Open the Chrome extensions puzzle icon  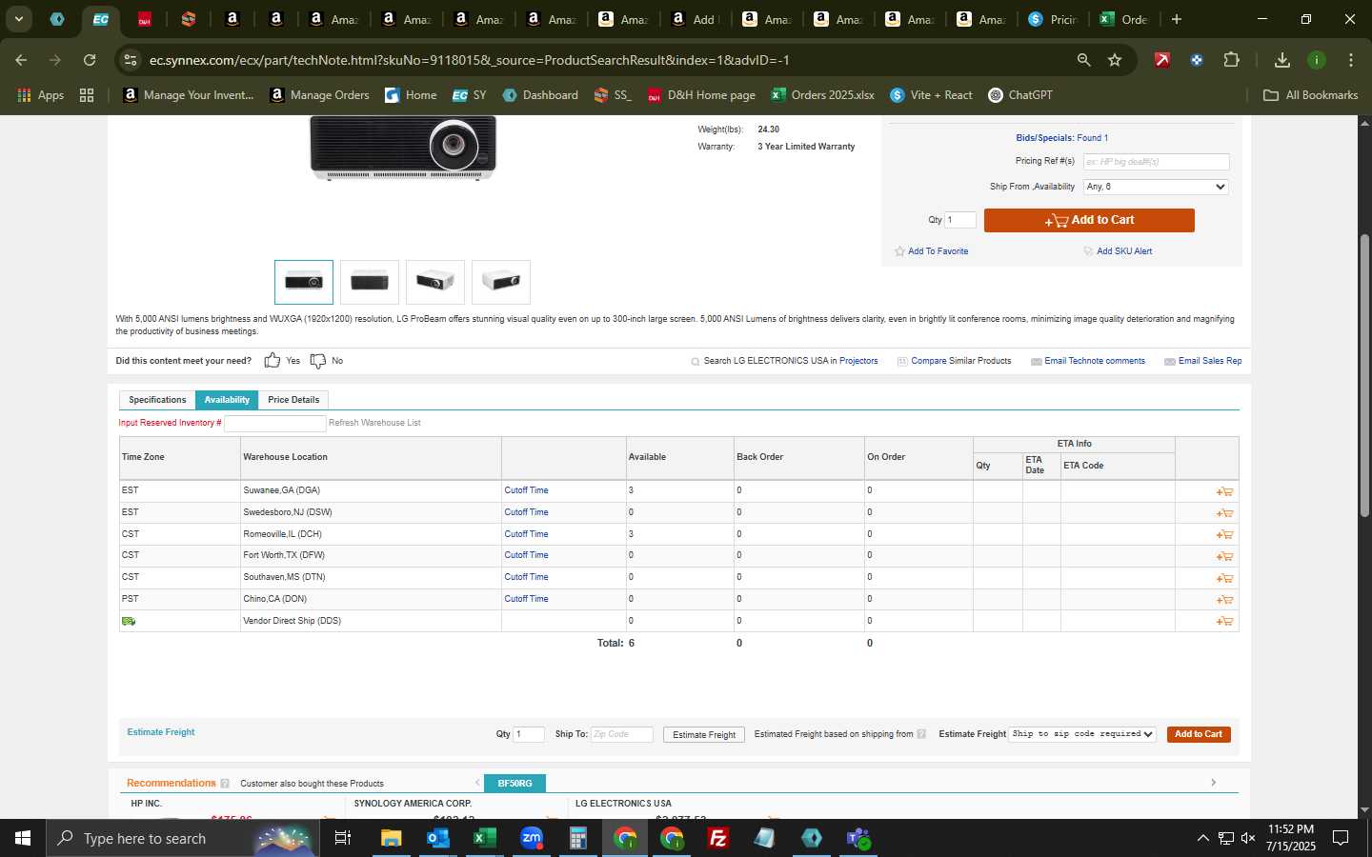click(x=1231, y=60)
